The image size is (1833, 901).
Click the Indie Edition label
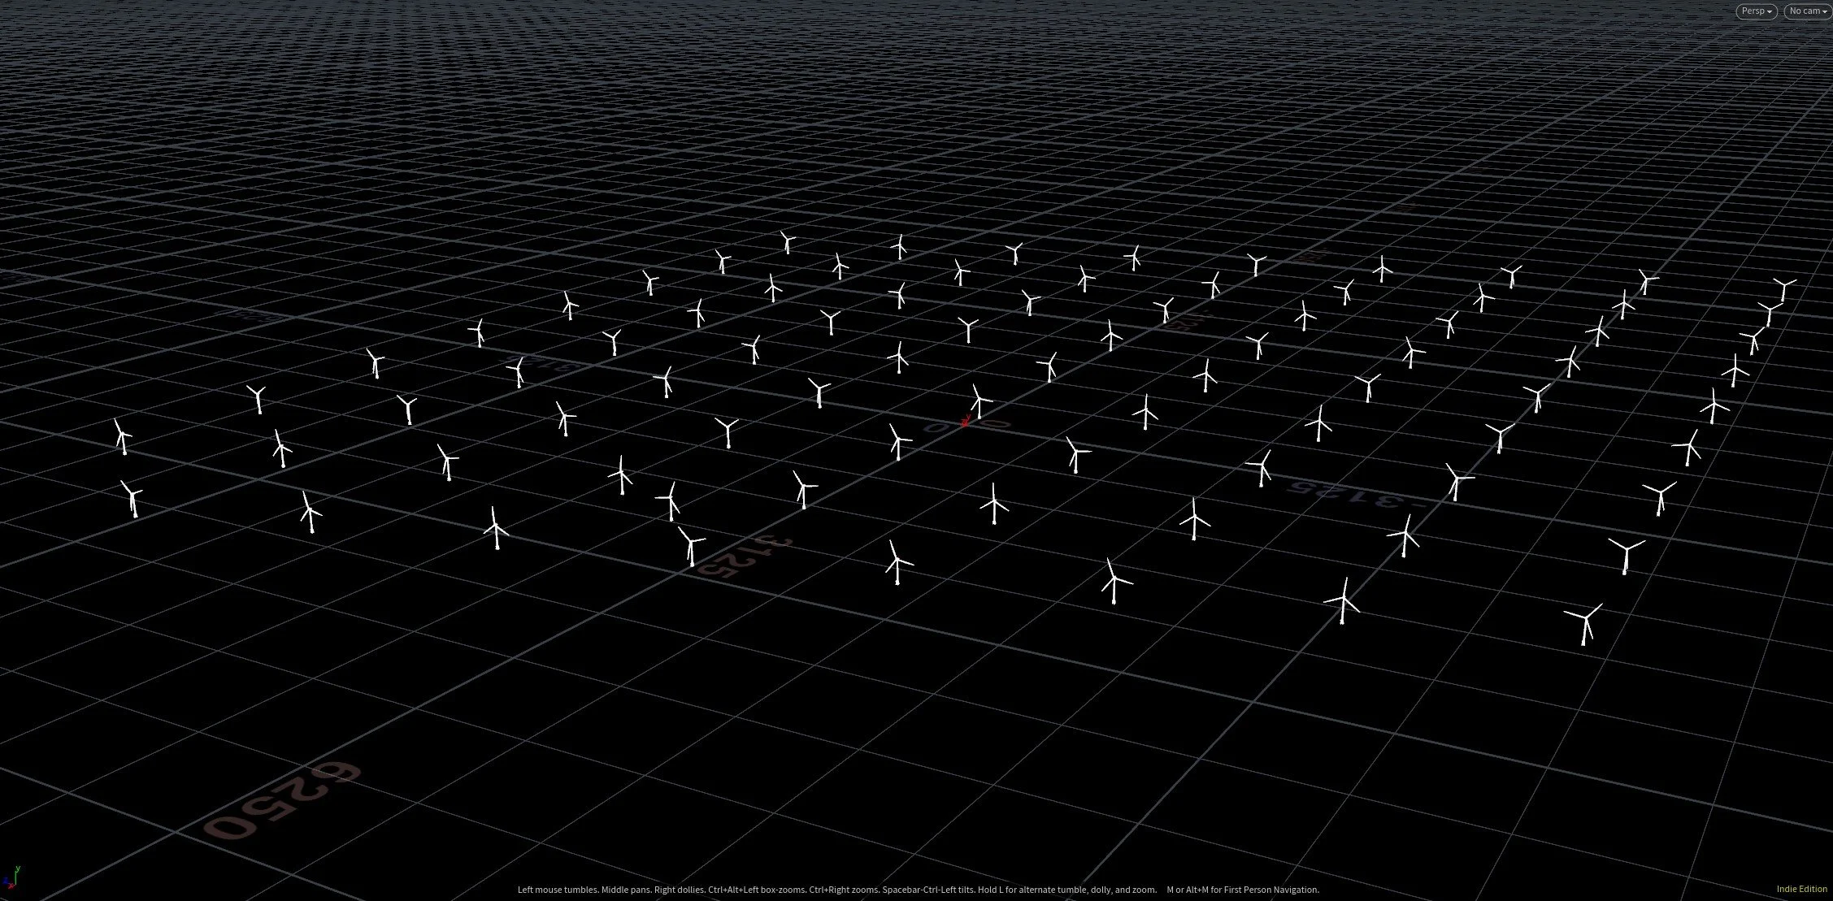[x=1801, y=889]
